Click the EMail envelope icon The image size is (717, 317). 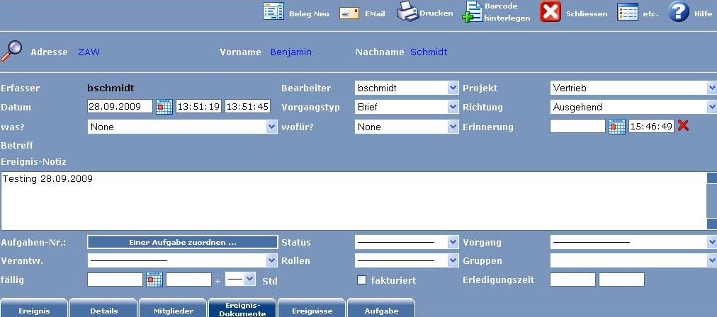coord(349,13)
